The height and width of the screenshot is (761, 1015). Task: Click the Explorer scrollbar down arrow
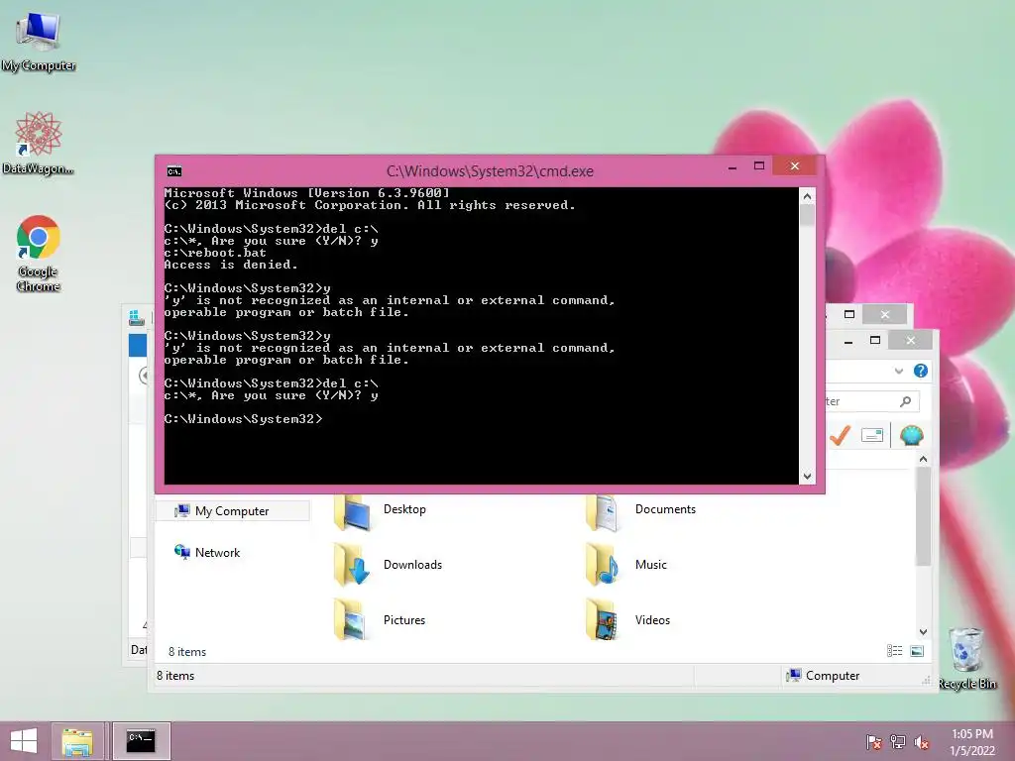(924, 631)
